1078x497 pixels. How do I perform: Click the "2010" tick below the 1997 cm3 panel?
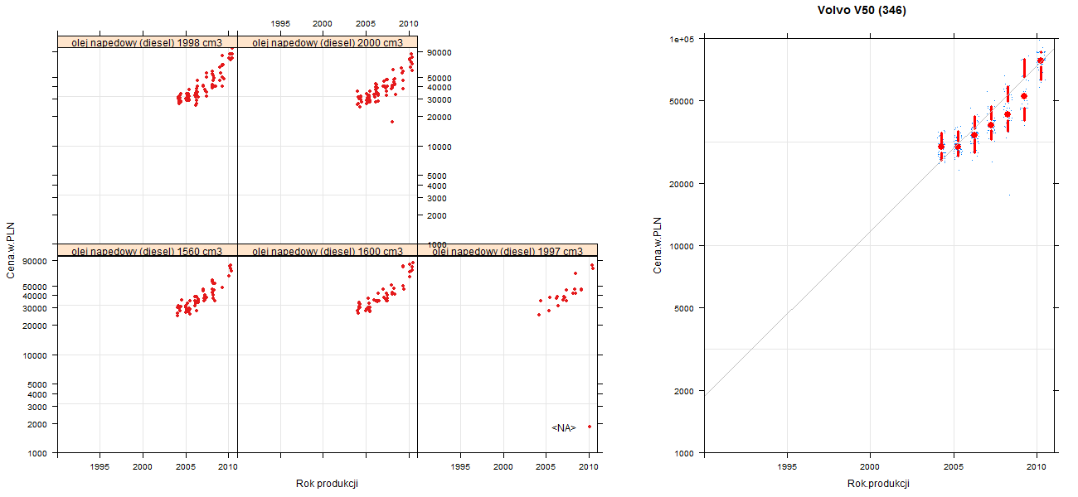(589, 468)
